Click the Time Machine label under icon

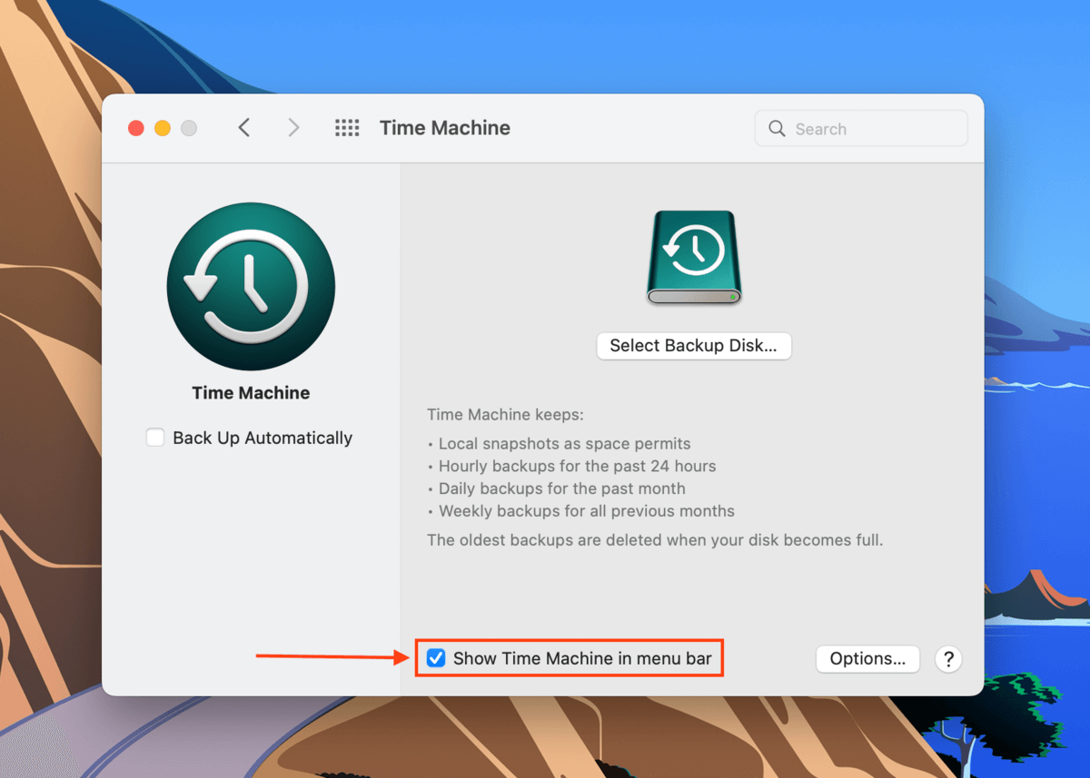coord(251,393)
